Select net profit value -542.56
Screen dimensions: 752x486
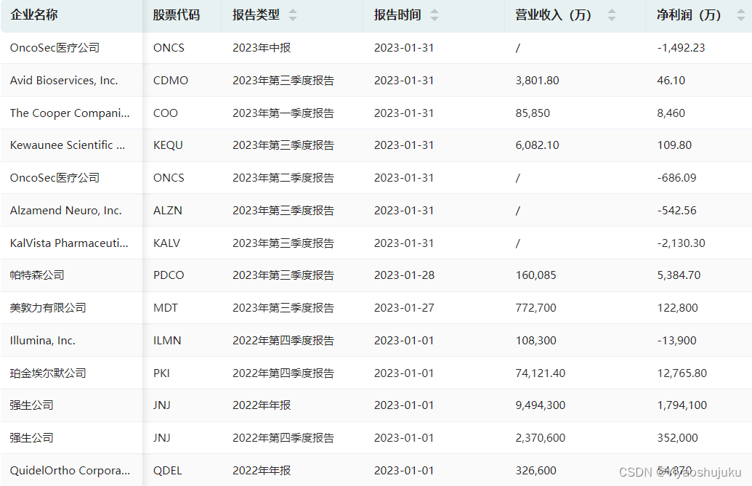tap(676, 211)
